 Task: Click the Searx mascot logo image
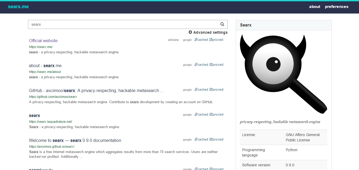click(x=283, y=74)
